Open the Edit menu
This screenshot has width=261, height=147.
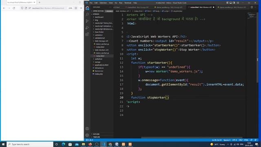[x=96, y=3]
